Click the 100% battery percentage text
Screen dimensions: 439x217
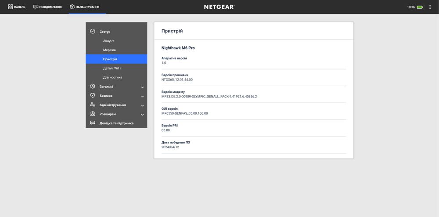(411, 7)
